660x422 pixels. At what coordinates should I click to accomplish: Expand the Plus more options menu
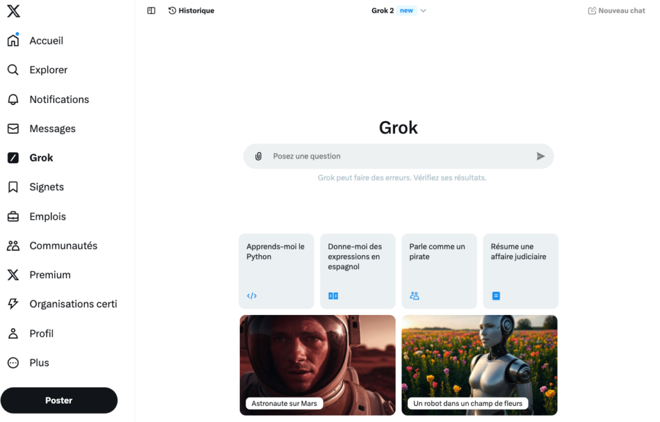(39, 363)
